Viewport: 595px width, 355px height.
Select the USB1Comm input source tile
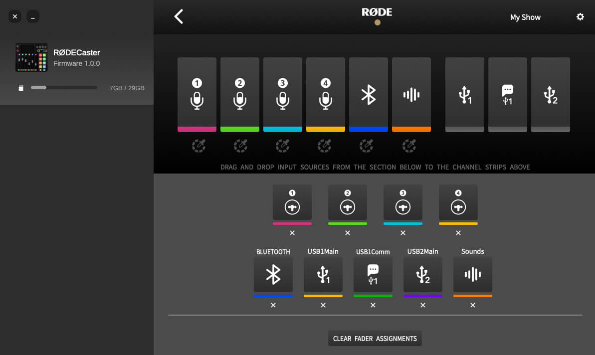373,275
